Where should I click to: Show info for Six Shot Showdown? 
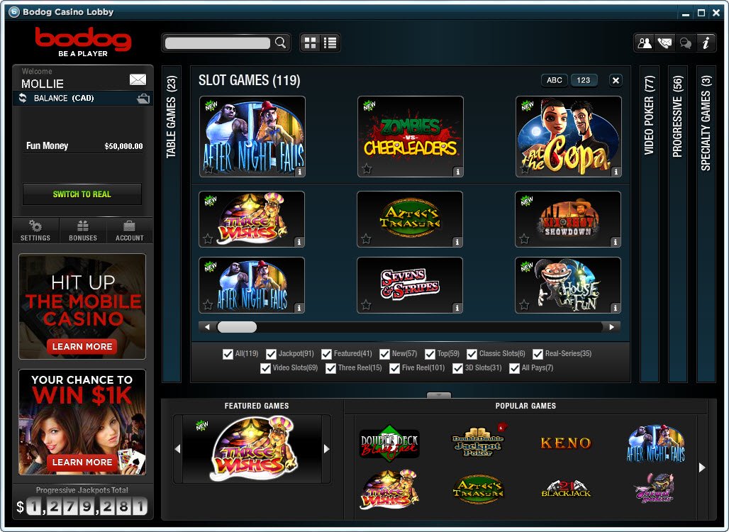tap(615, 242)
